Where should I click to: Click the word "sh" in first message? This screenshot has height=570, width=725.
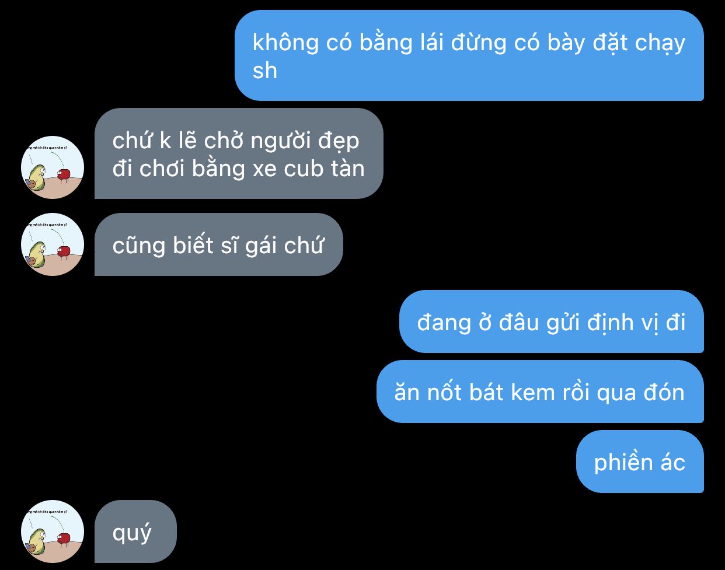[264, 71]
